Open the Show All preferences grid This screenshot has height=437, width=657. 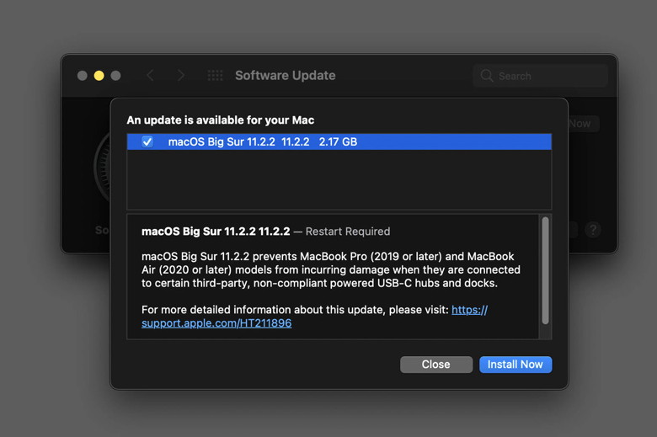(215, 76)
